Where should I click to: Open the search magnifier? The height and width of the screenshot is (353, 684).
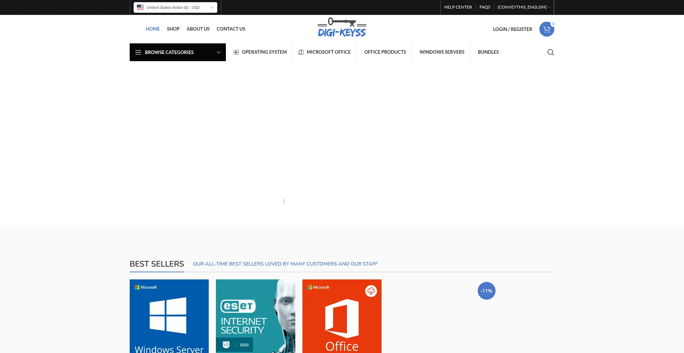pyautogui.click(x=550, y=52)
